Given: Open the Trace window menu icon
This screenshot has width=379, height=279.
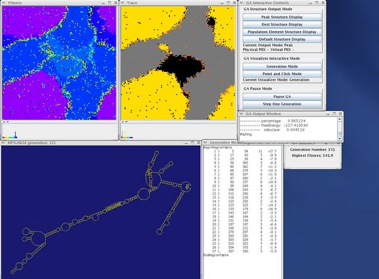Looking at the screenshot, I should point(122,3).
